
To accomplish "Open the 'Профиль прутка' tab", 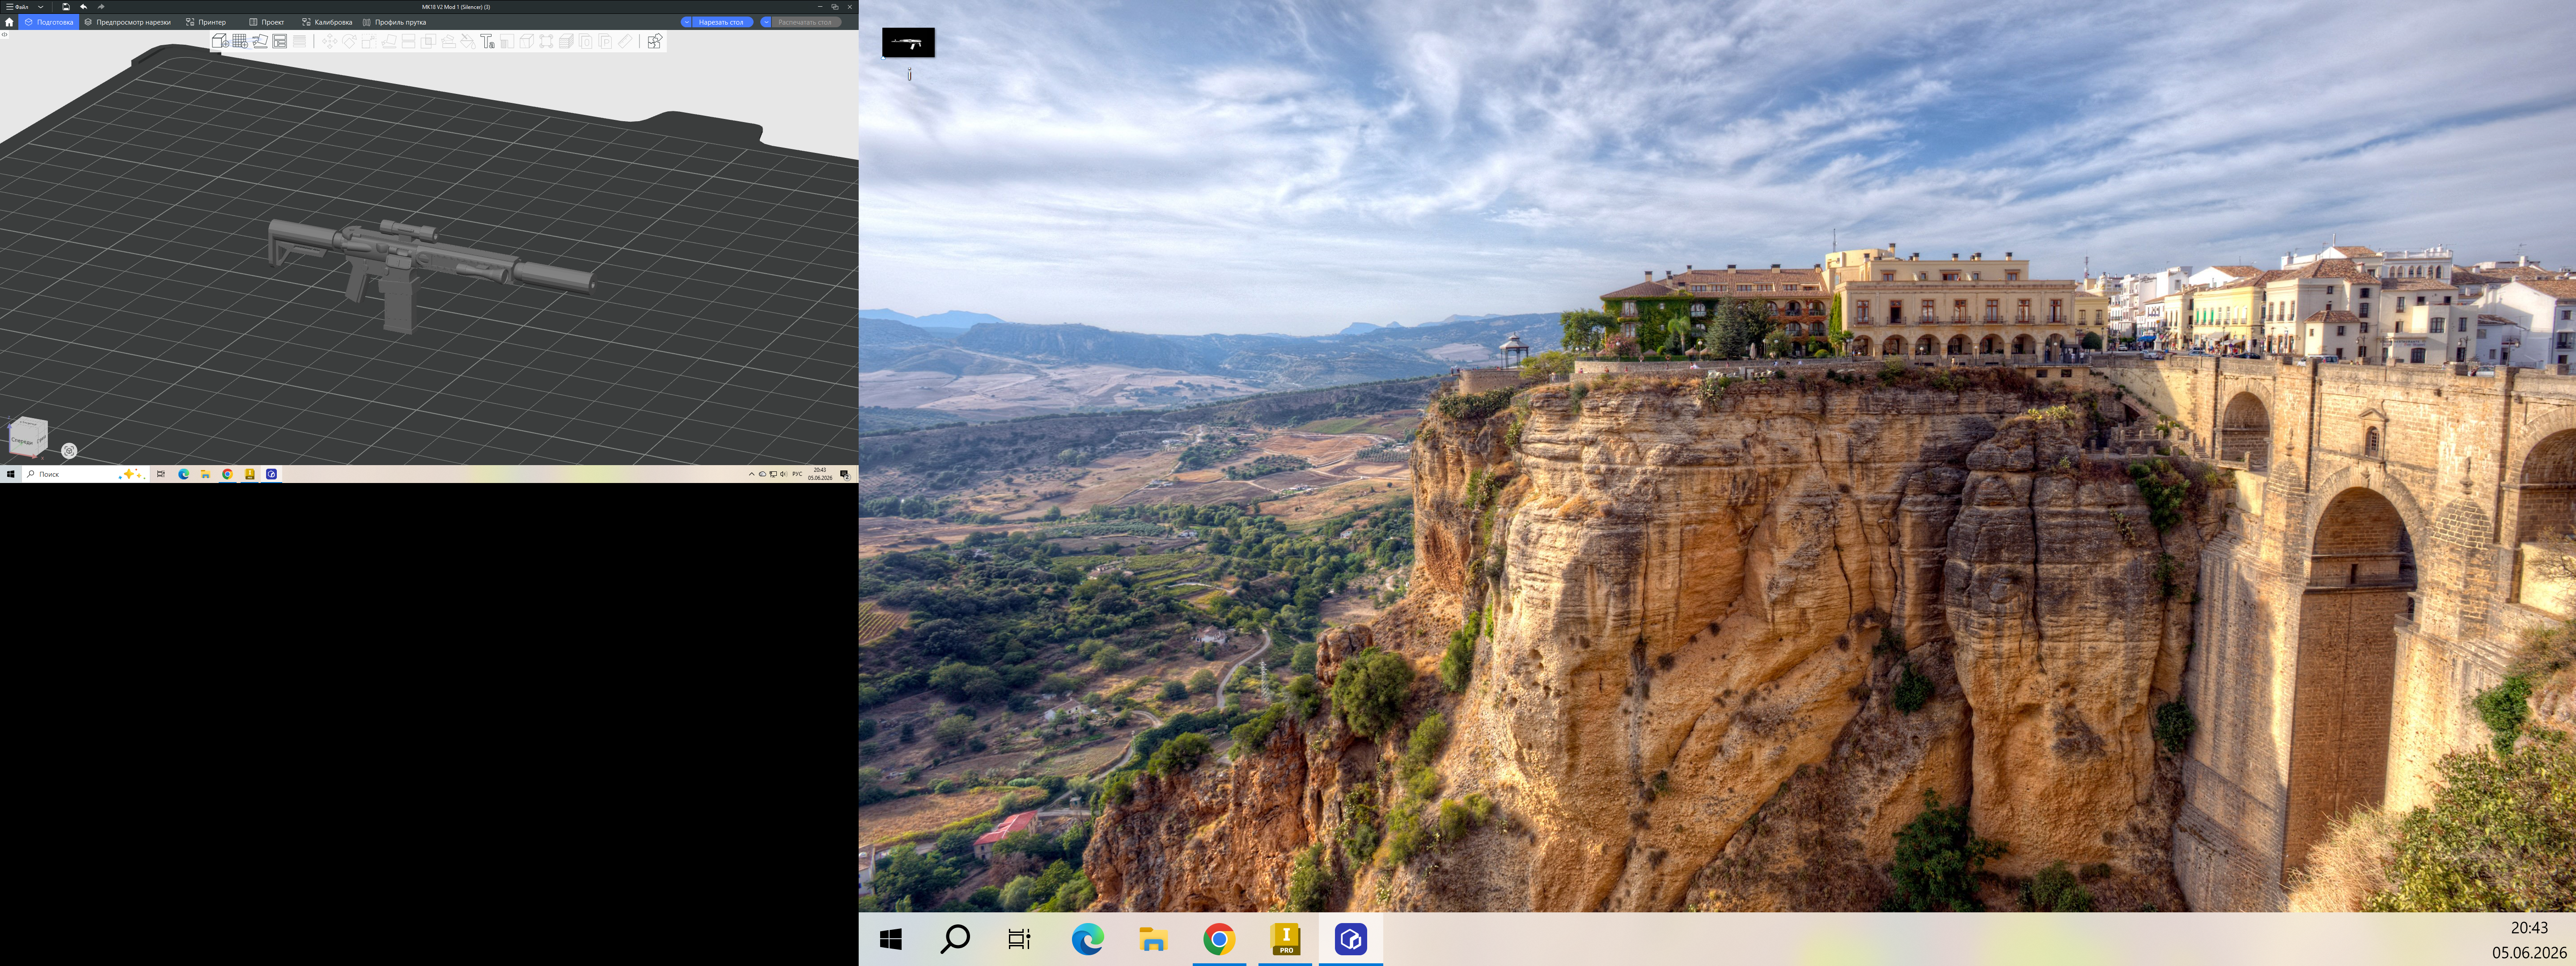I will pos(394,22).
